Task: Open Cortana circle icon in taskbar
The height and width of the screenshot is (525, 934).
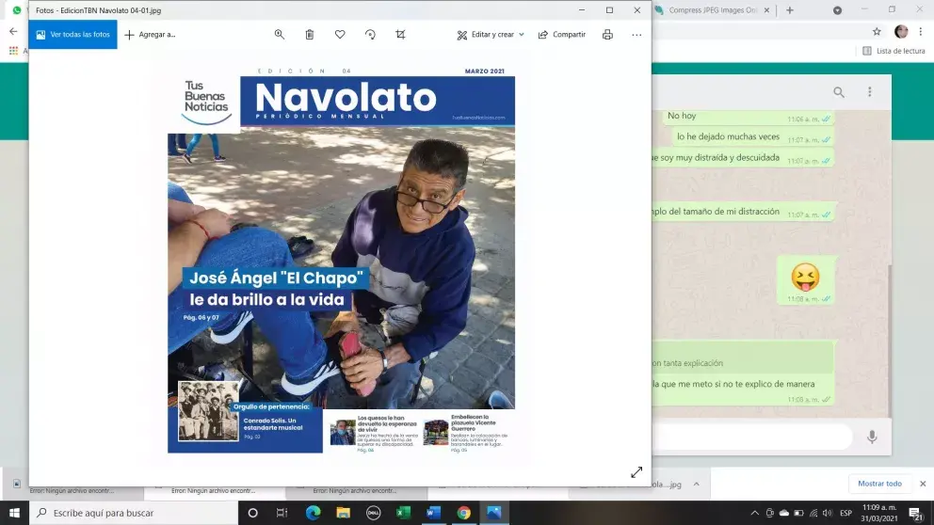Action: tap(252, 513)
